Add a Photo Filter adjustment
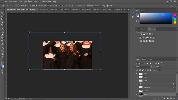Image resolution: width=178 pixels, height=100 pixels. coord(148,38)
